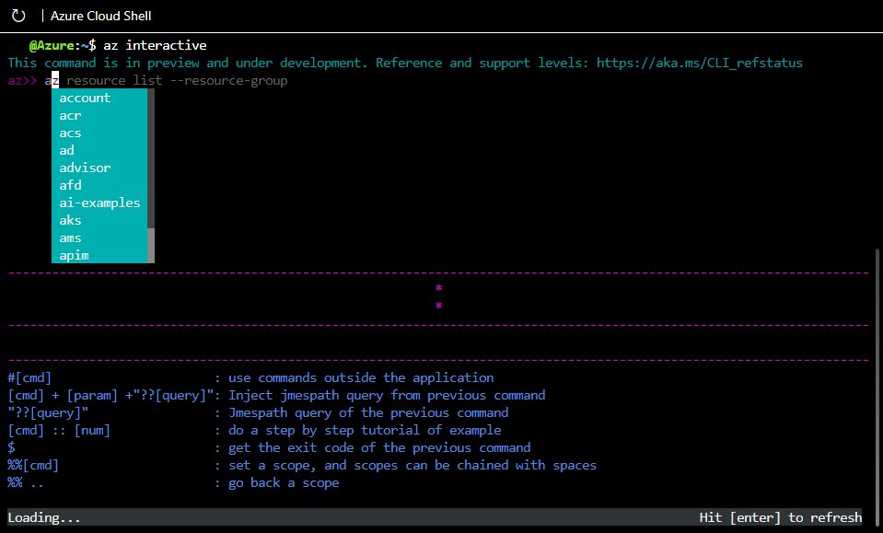Select 'afd' in the suggestion menu
The image size is (883, 533).
(70, 185)
